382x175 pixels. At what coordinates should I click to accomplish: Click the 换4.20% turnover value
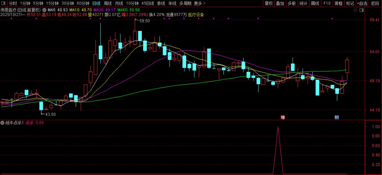[x=157, y=15]
